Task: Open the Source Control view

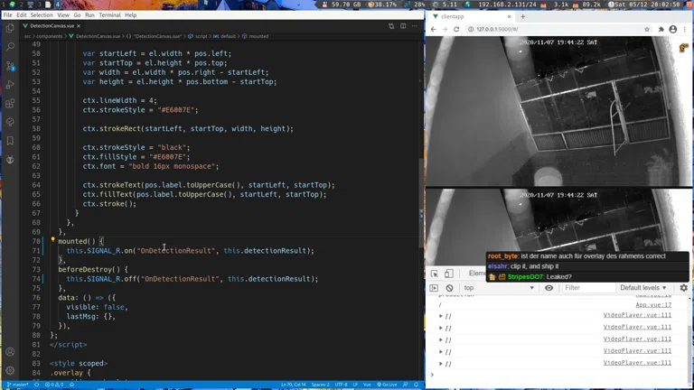Action: pos(10,65)
